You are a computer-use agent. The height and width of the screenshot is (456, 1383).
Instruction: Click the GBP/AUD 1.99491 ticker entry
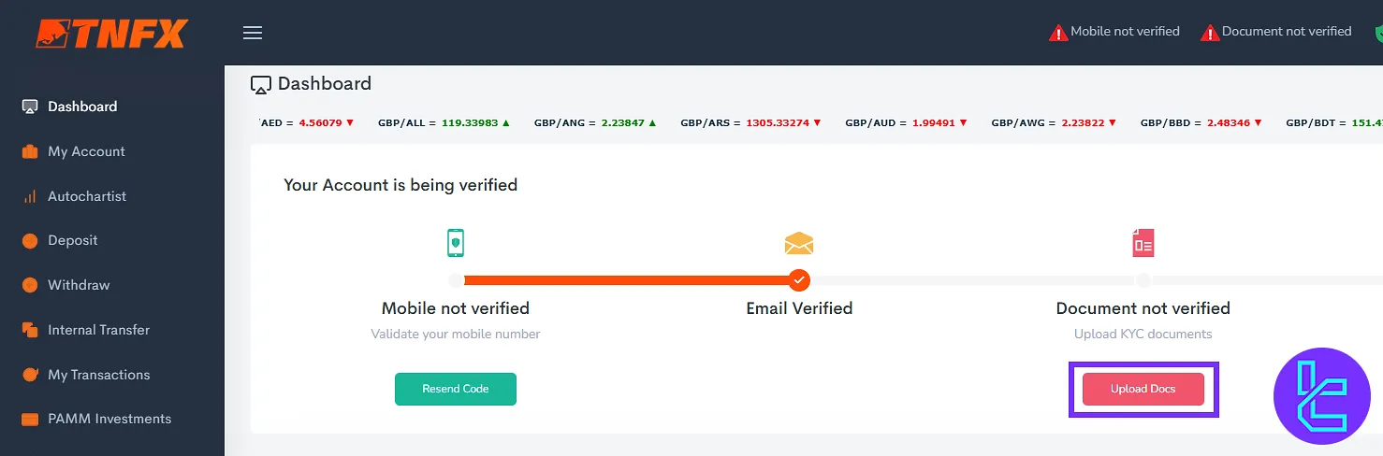(x=906, y=122)
